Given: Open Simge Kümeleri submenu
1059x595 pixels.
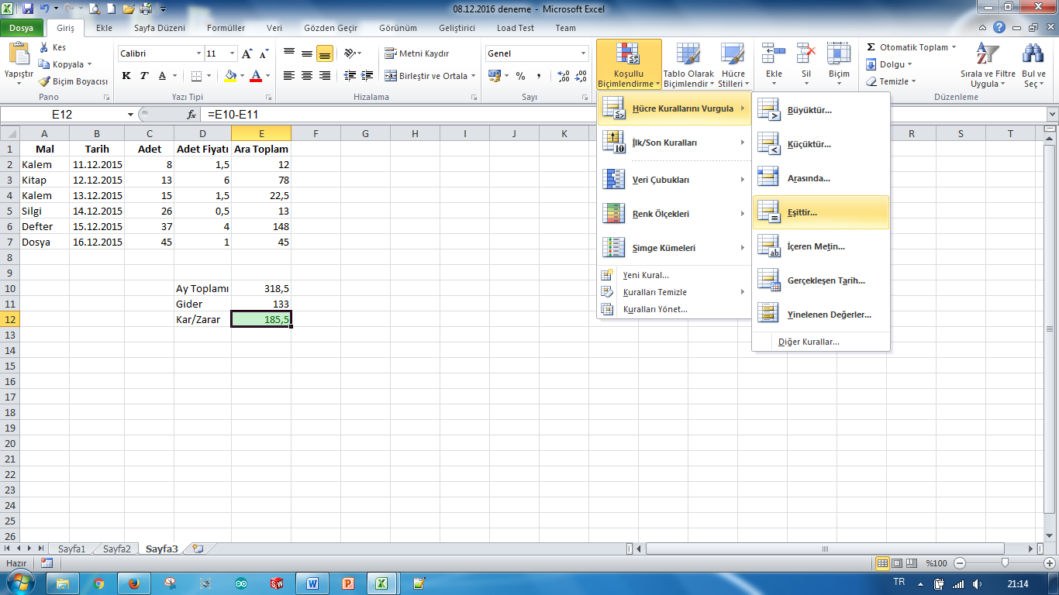Looking at the screenshot, I should pos(674,248).
